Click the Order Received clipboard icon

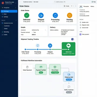pos(27,67)
